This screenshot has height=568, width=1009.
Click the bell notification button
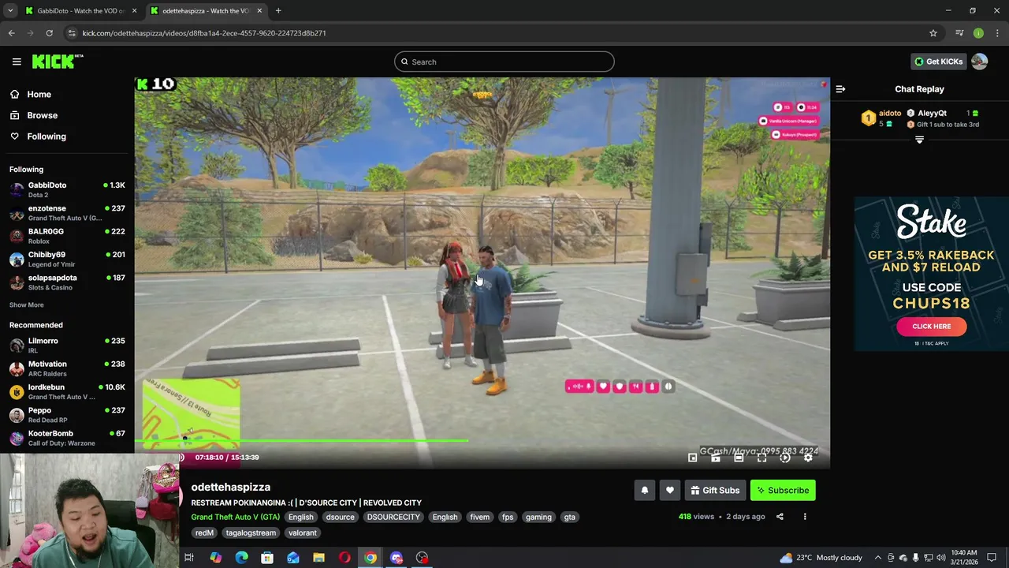[644, 490]
